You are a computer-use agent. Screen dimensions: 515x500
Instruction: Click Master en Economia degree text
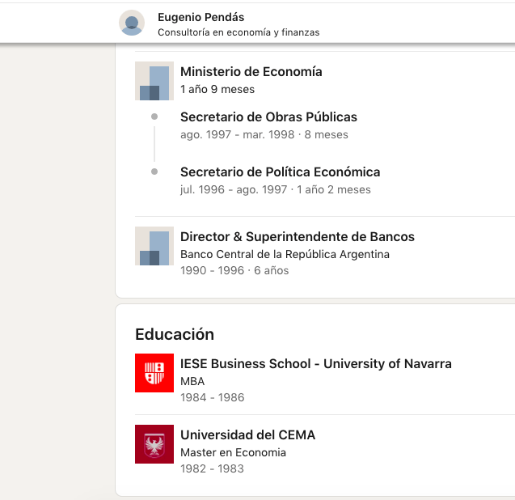click(233, 452)
